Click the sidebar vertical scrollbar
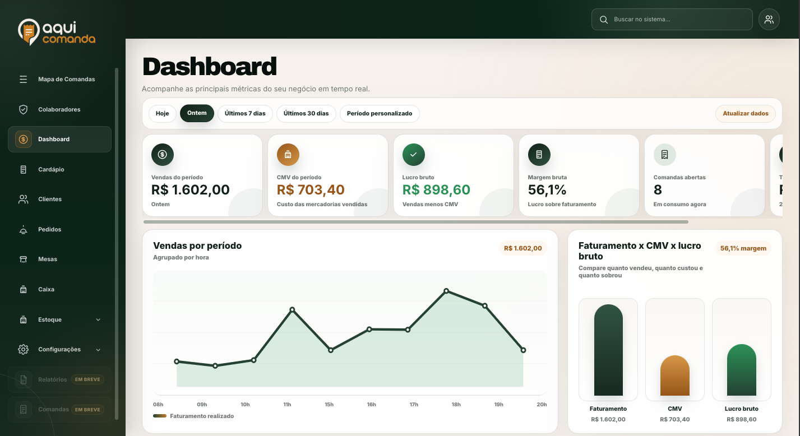 117,244
